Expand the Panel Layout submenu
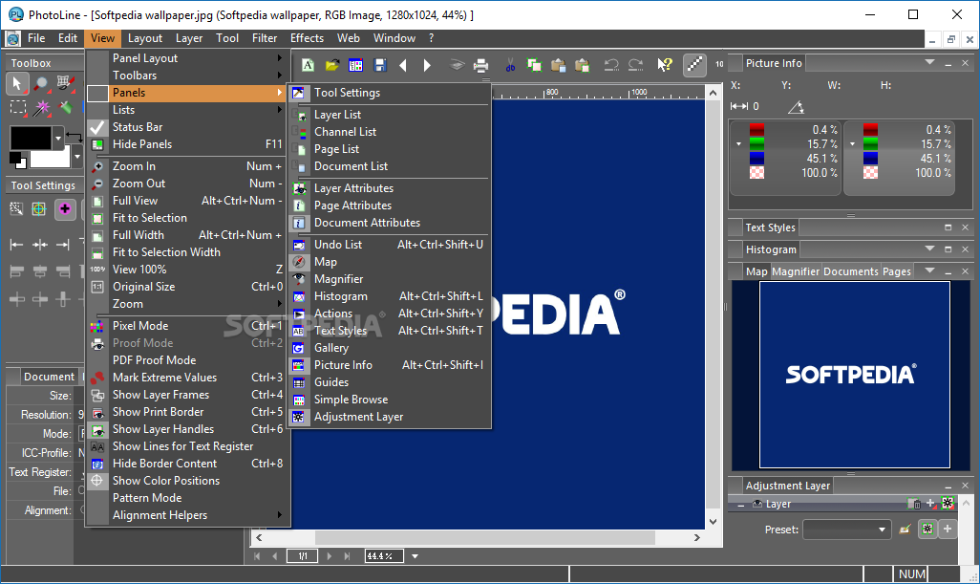 coord(187,58)
